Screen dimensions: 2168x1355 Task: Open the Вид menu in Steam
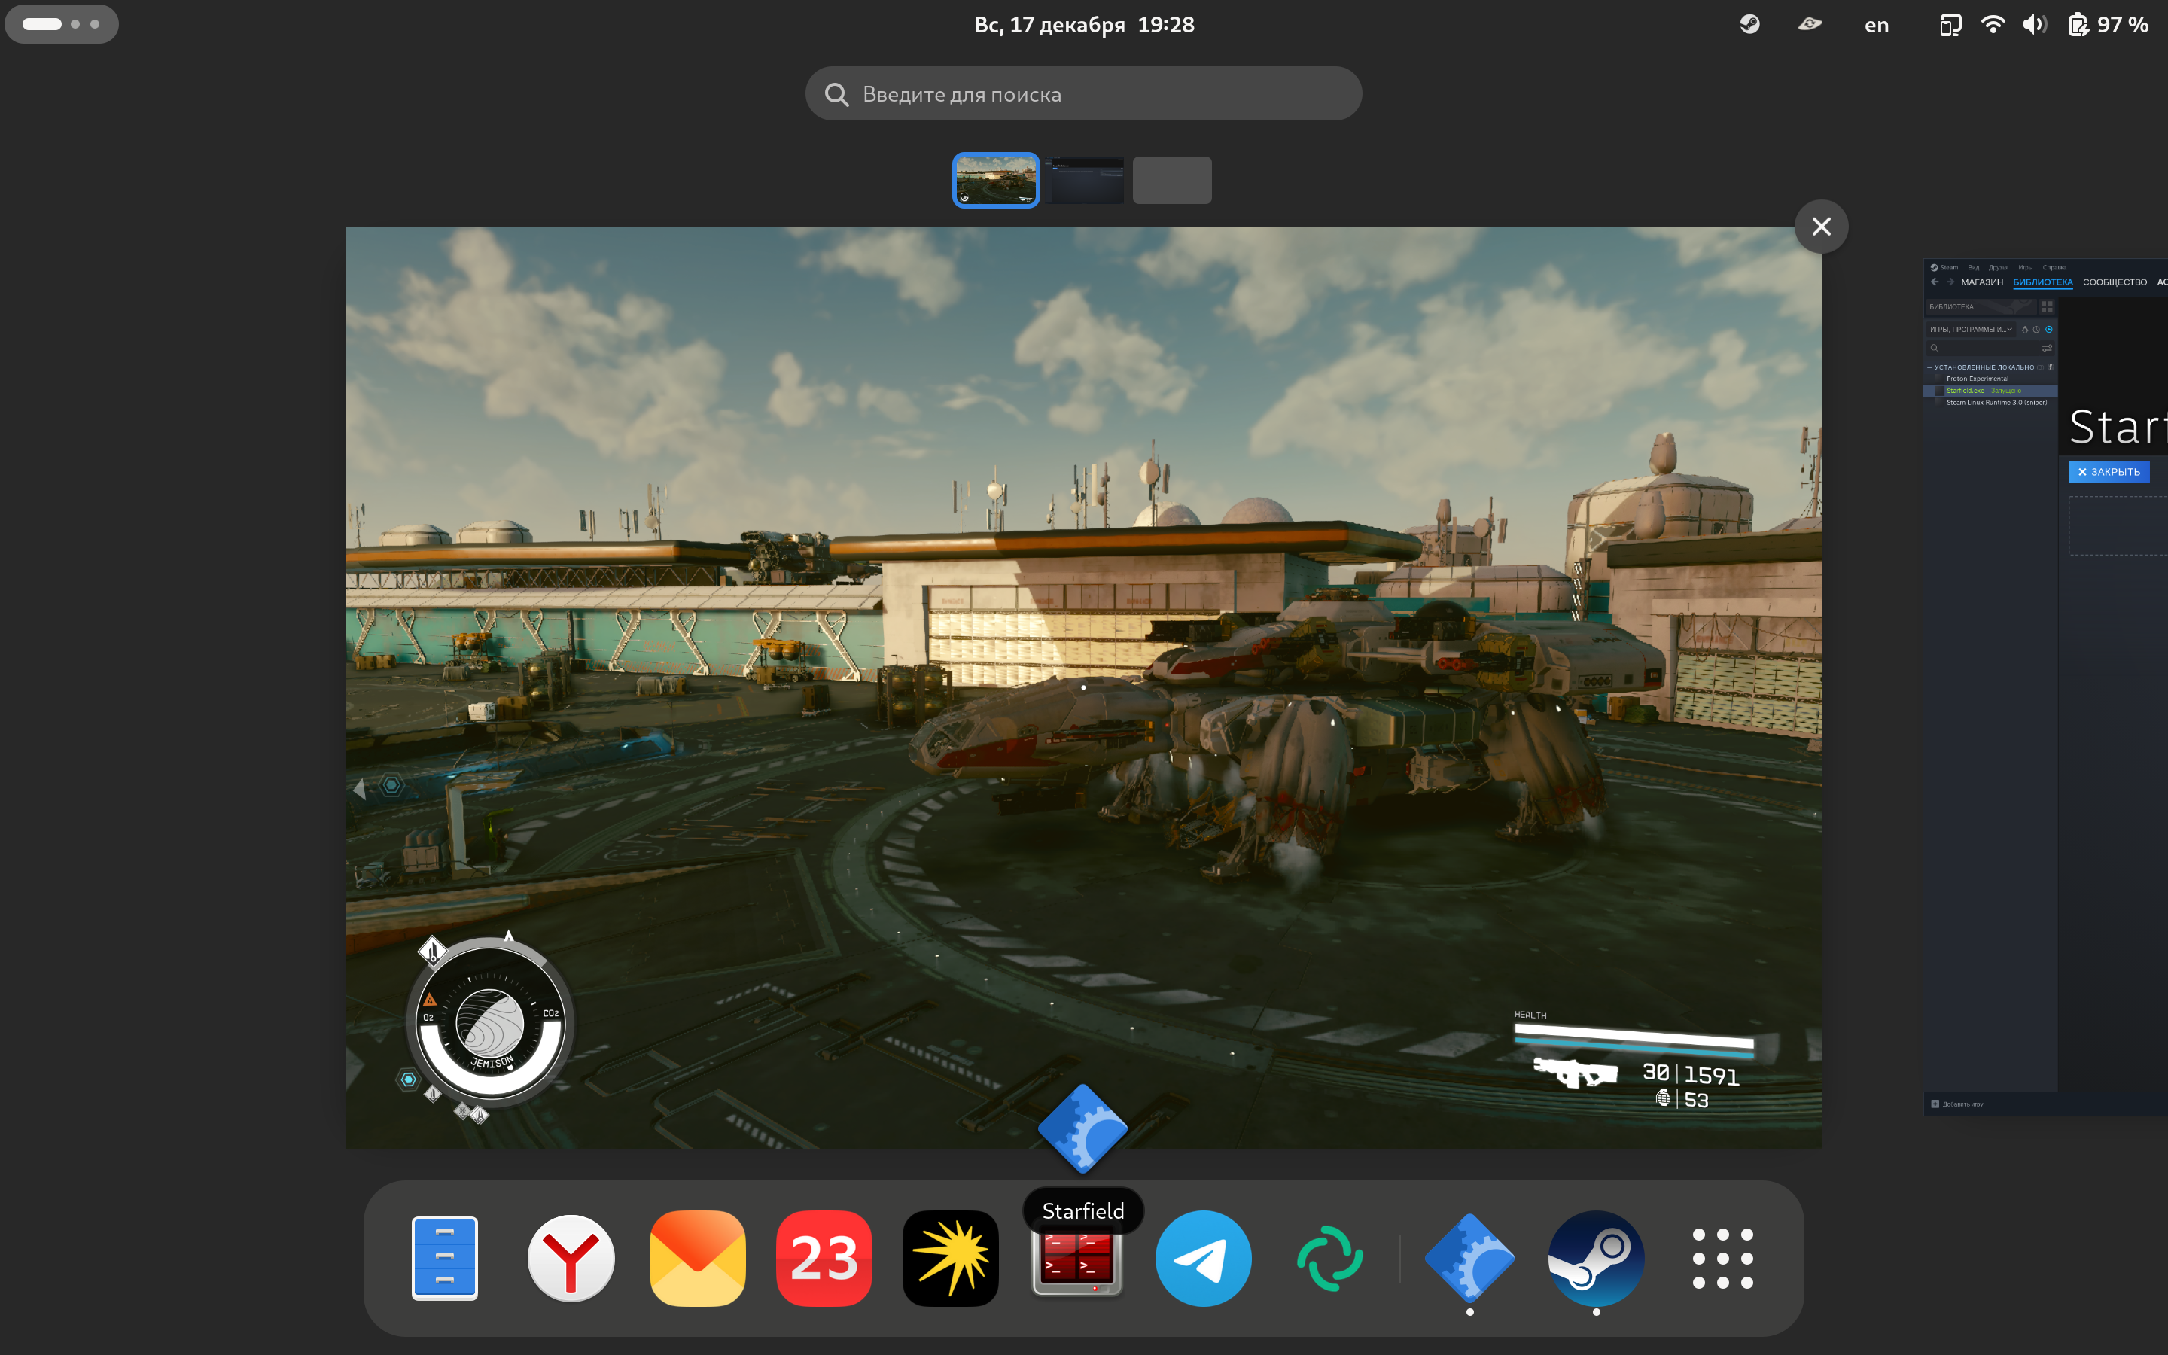(x=1974, y=268)
